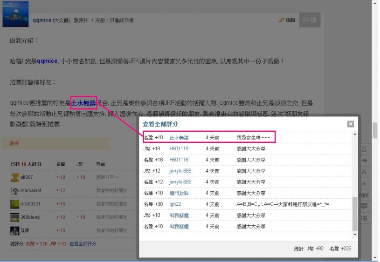Viewport: 380px width, 262px height.
Task: Click the 評分 section ribbon label
Action: [14, 143]
